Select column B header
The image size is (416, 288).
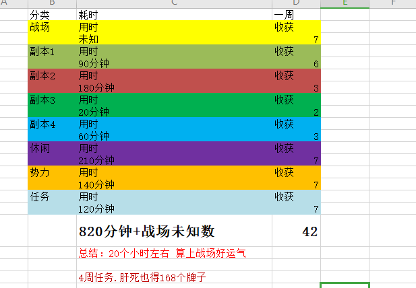[52, 3]
